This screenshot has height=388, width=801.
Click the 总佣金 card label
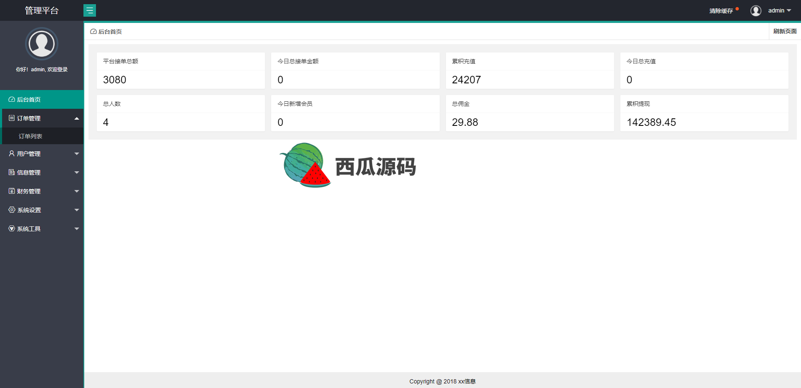pos(461,104)
